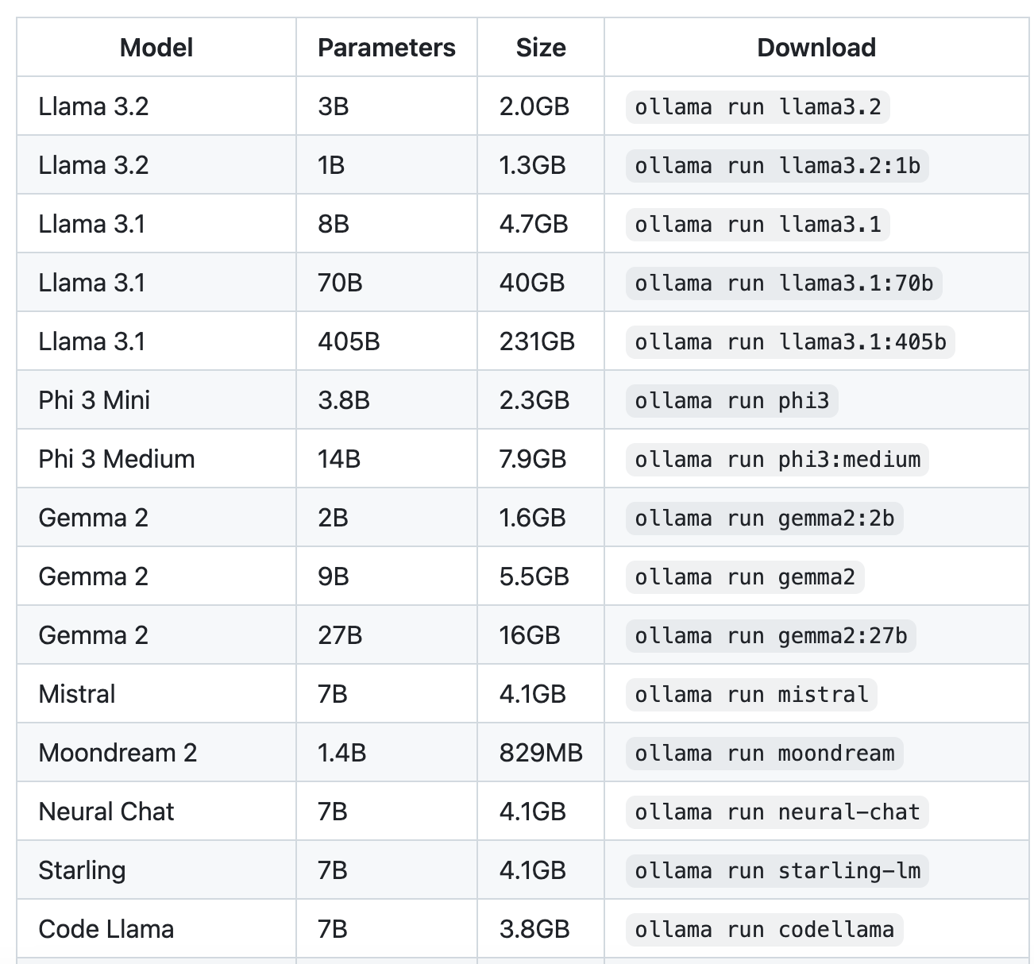Screen dimensions: 1034x964
Task: Select the 'ollama run mistral' command
Action: pos(751,695)
